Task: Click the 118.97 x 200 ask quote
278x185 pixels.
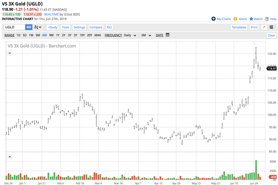Action: (33, 14)
